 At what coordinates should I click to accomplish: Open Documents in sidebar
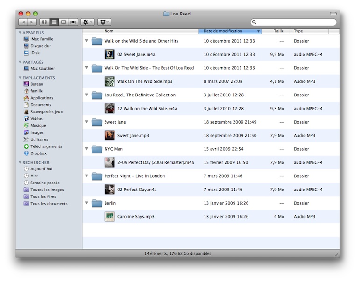tap(37, 105)
